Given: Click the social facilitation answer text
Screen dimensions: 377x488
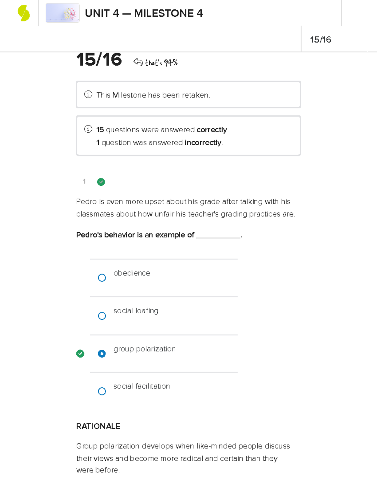Looking at the screenshot, I should (x=142, y=386).
